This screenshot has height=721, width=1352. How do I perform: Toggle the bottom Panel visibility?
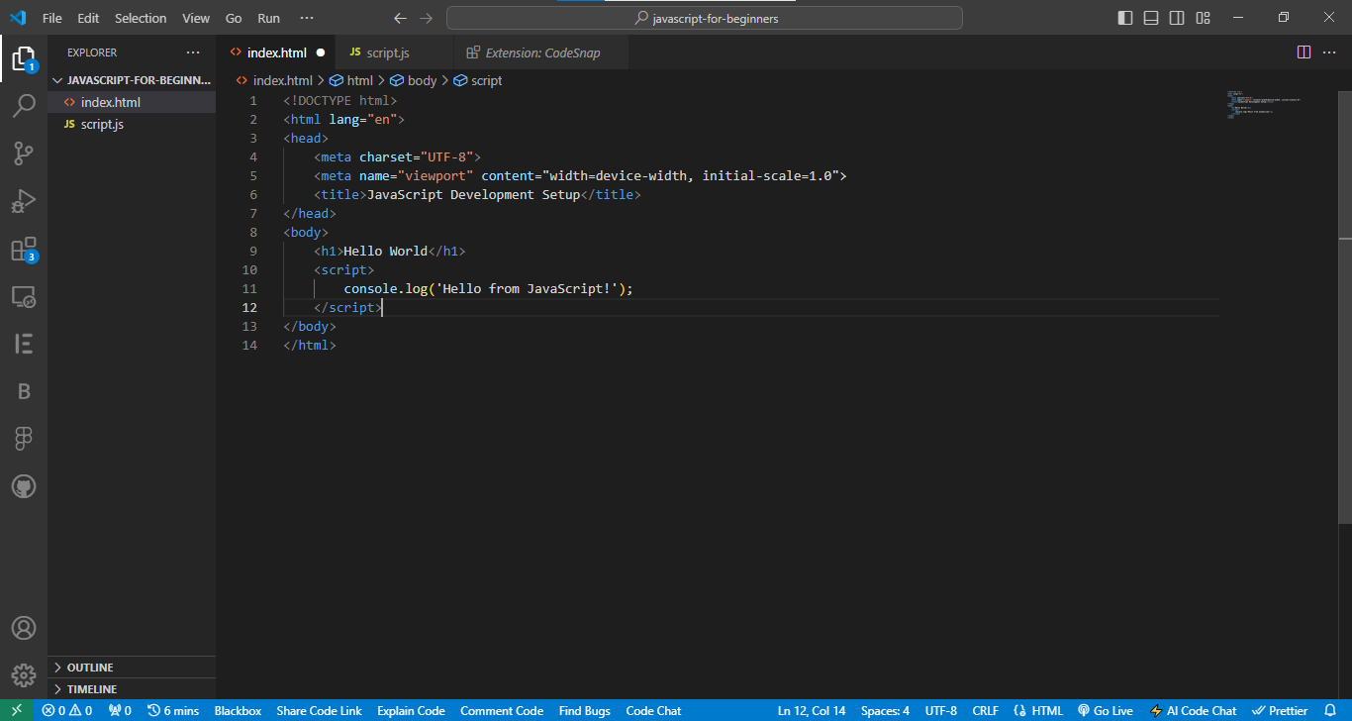[x=1151, y=18]
